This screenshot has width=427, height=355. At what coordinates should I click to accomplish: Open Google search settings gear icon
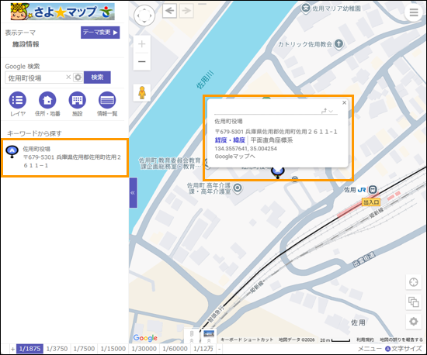point(78,78)
